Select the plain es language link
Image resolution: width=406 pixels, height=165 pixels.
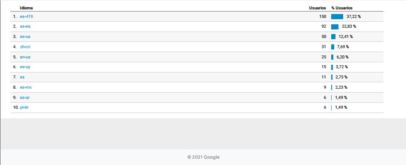(22, 77)
